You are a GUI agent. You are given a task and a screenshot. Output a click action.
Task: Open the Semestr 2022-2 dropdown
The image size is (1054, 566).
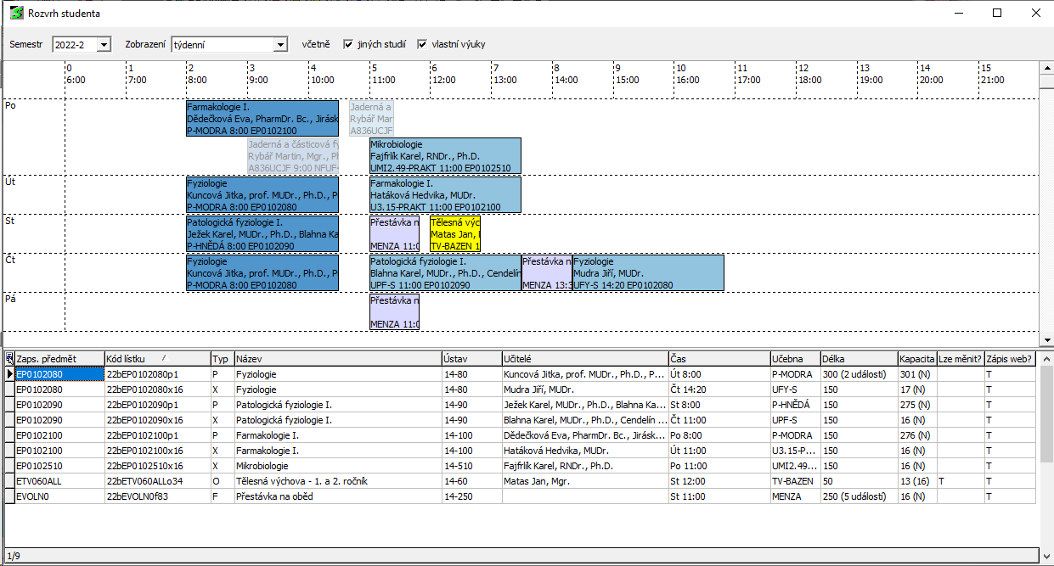tap(104, 44)
